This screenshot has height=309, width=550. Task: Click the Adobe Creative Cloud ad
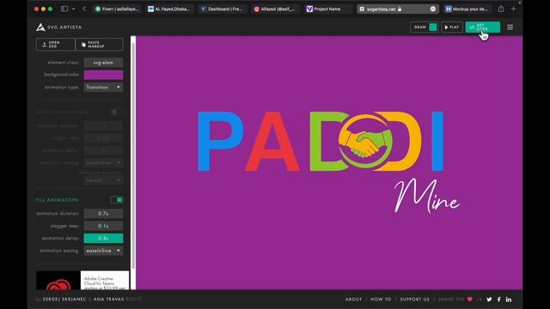(x=82, y=281)
